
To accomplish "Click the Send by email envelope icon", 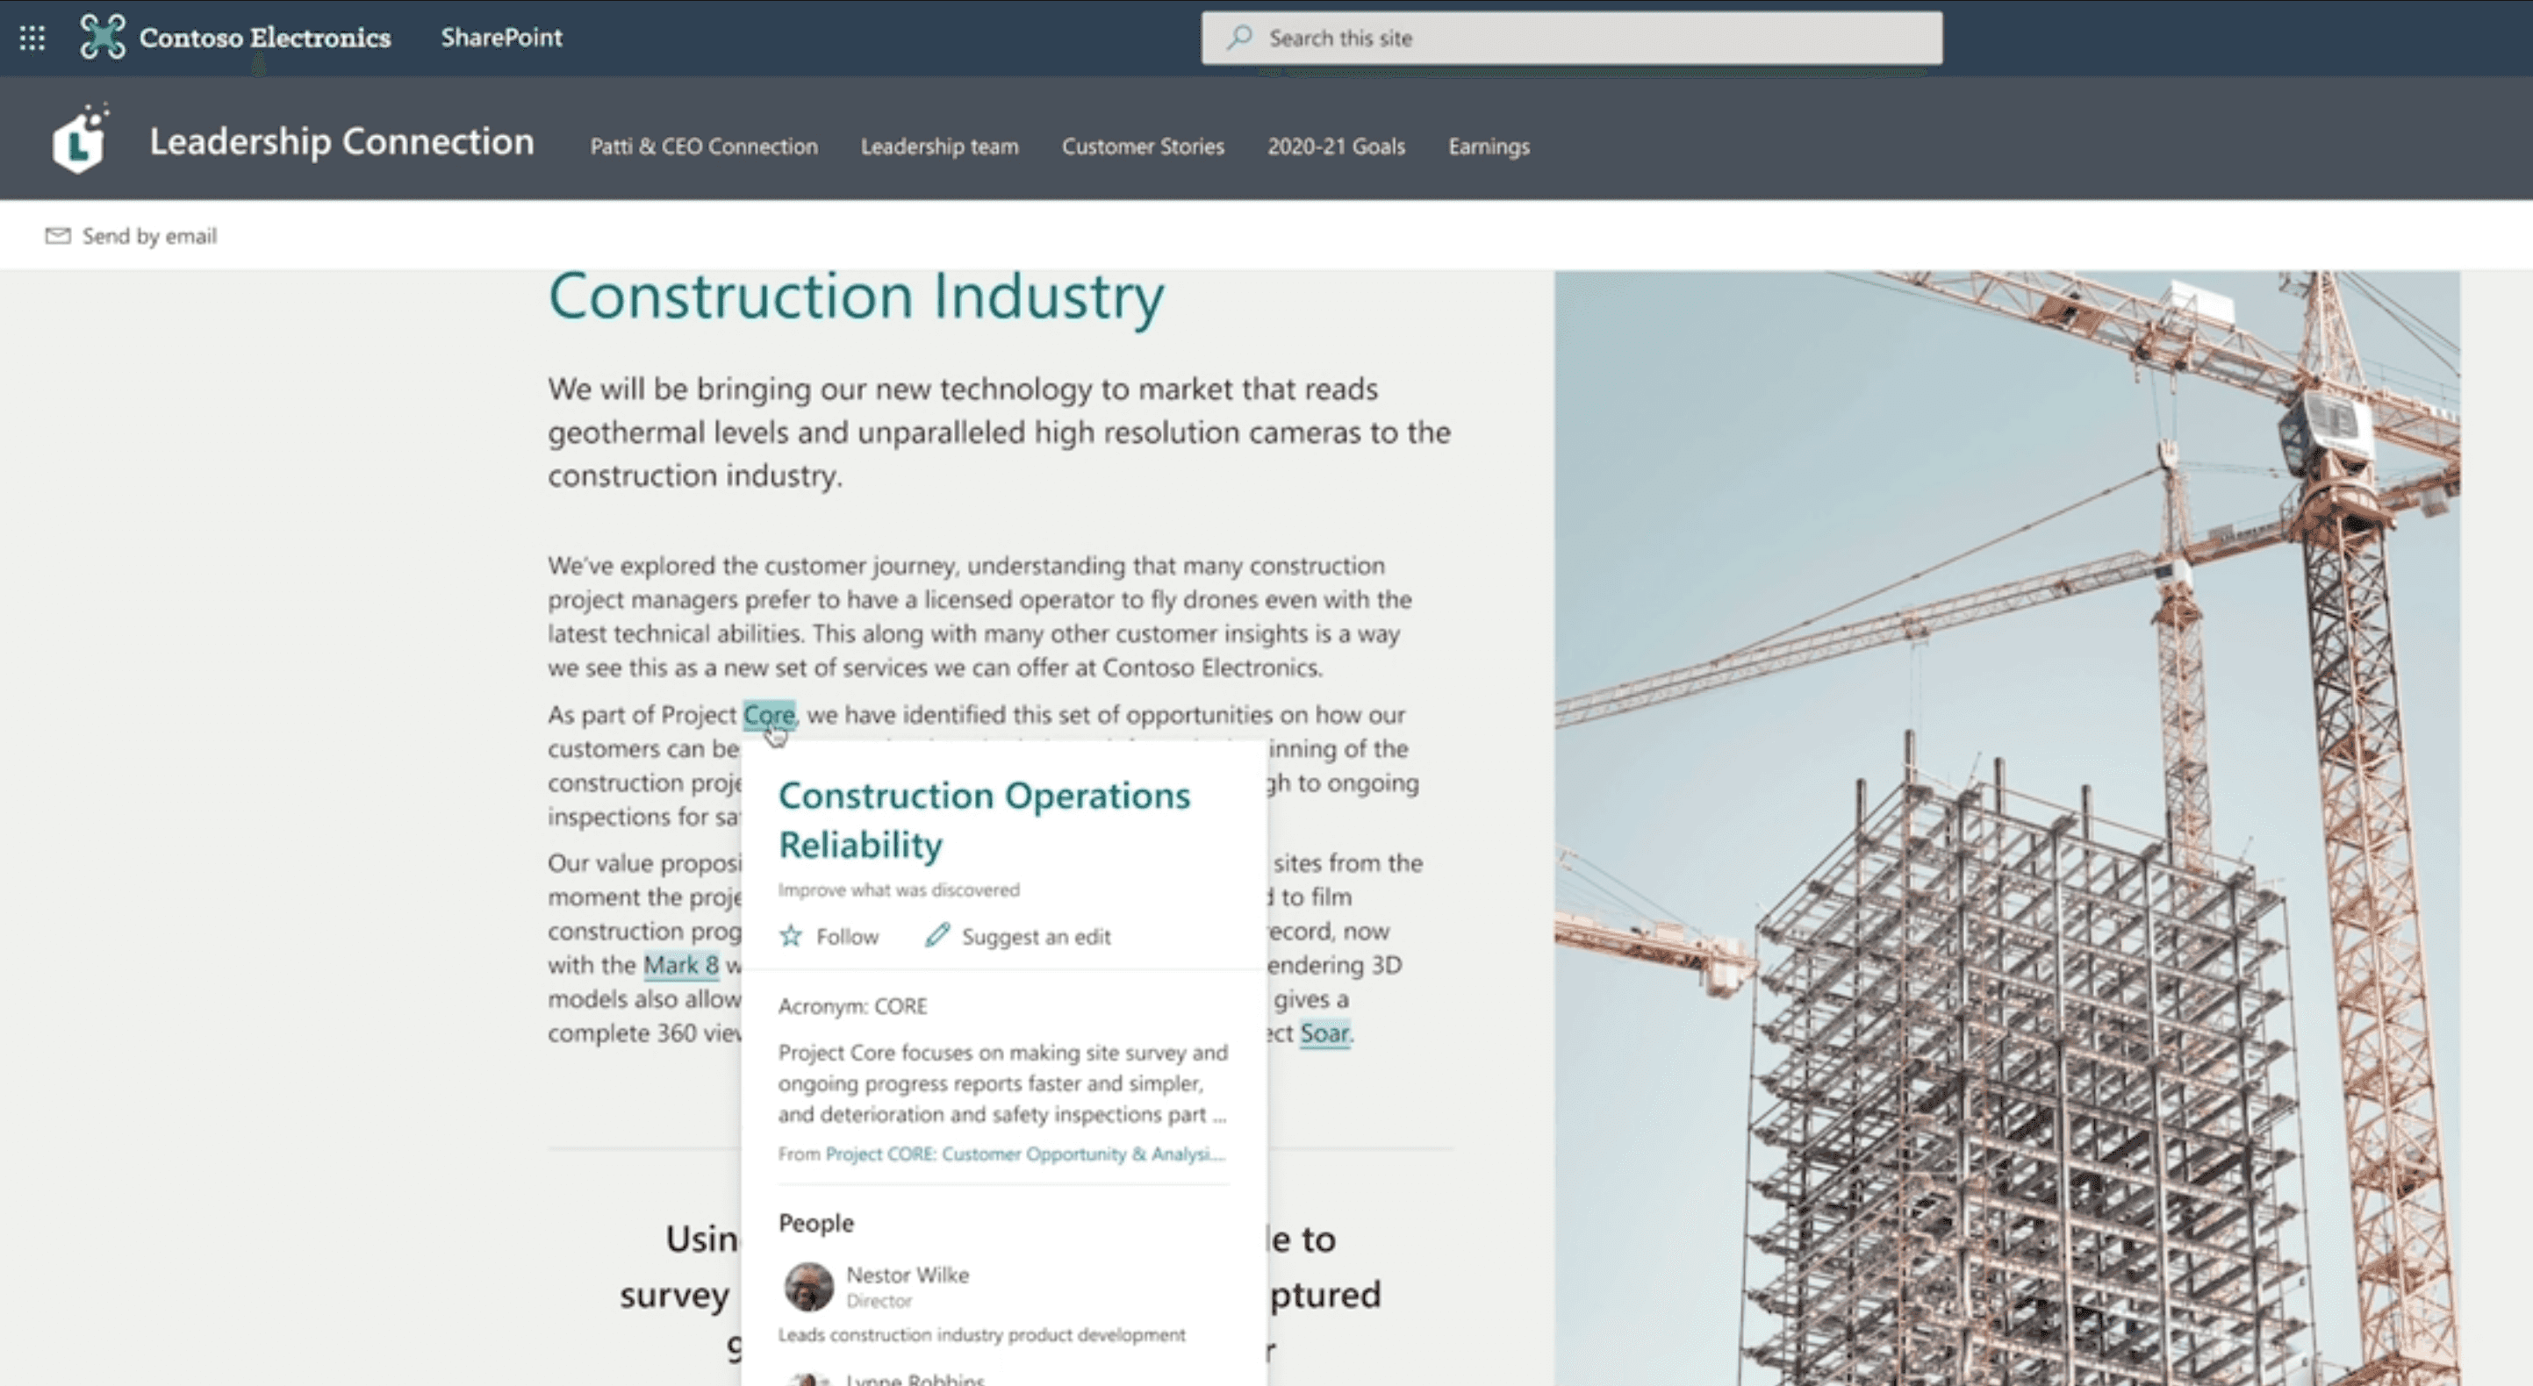I will click(58, 236).
